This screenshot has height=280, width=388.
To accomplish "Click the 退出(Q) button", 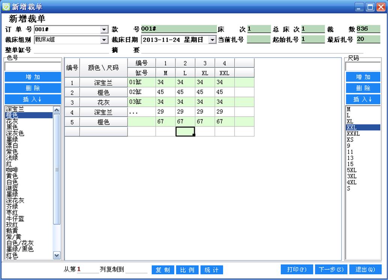I will click(365, 270).
